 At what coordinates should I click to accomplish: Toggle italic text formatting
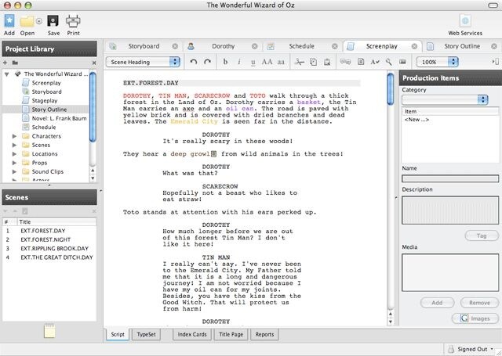pos(239,61)
